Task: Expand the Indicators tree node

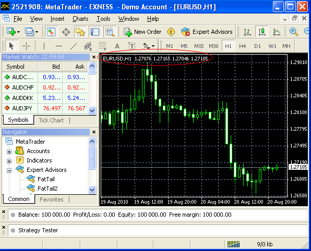Action: coord(9,161)
